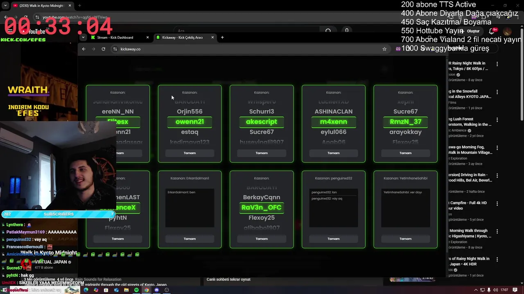Viewport: 524px width, 294px height.
Task: Open menu for Campfire Full 4K HD video
Action: point(497,203)
